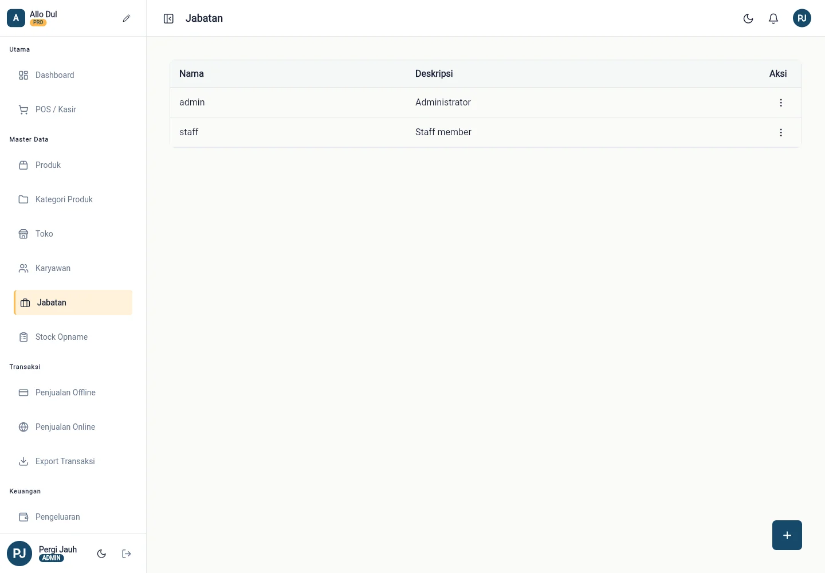View Penjualan Offline transactions

coord(73,393)
